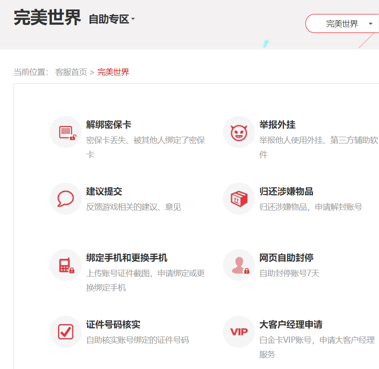Click the 完美世界 logo heading
Viewport: 379px width, 369px height.
click(47, 18)
